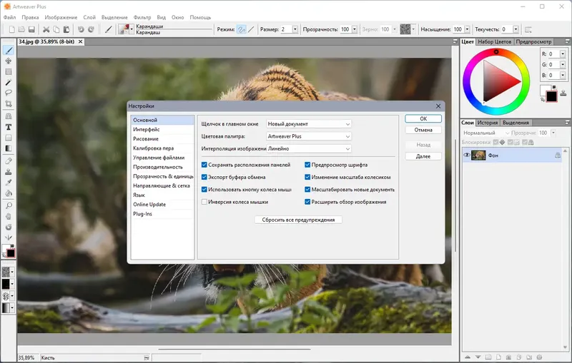Select the Text tool in the toolbox
This screenshot has width=572, height=363.
coord(9,126)
